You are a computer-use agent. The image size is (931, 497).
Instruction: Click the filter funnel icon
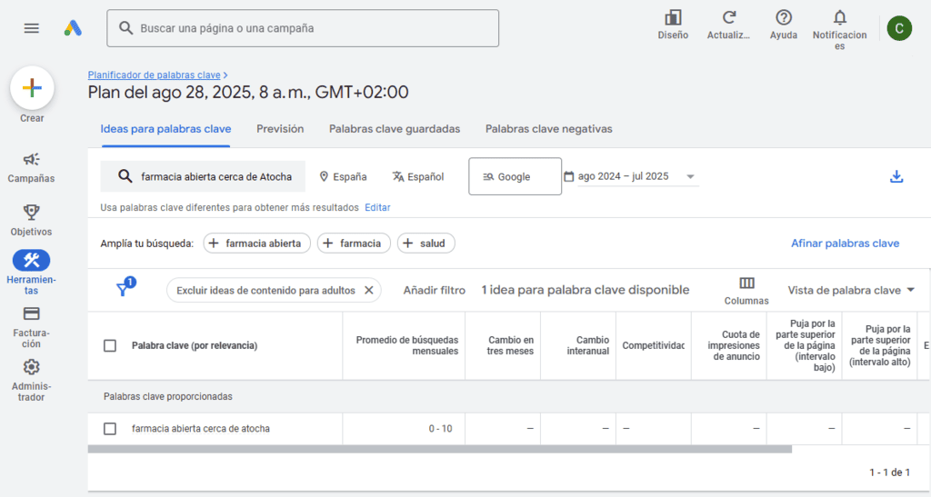coord(123,290)
